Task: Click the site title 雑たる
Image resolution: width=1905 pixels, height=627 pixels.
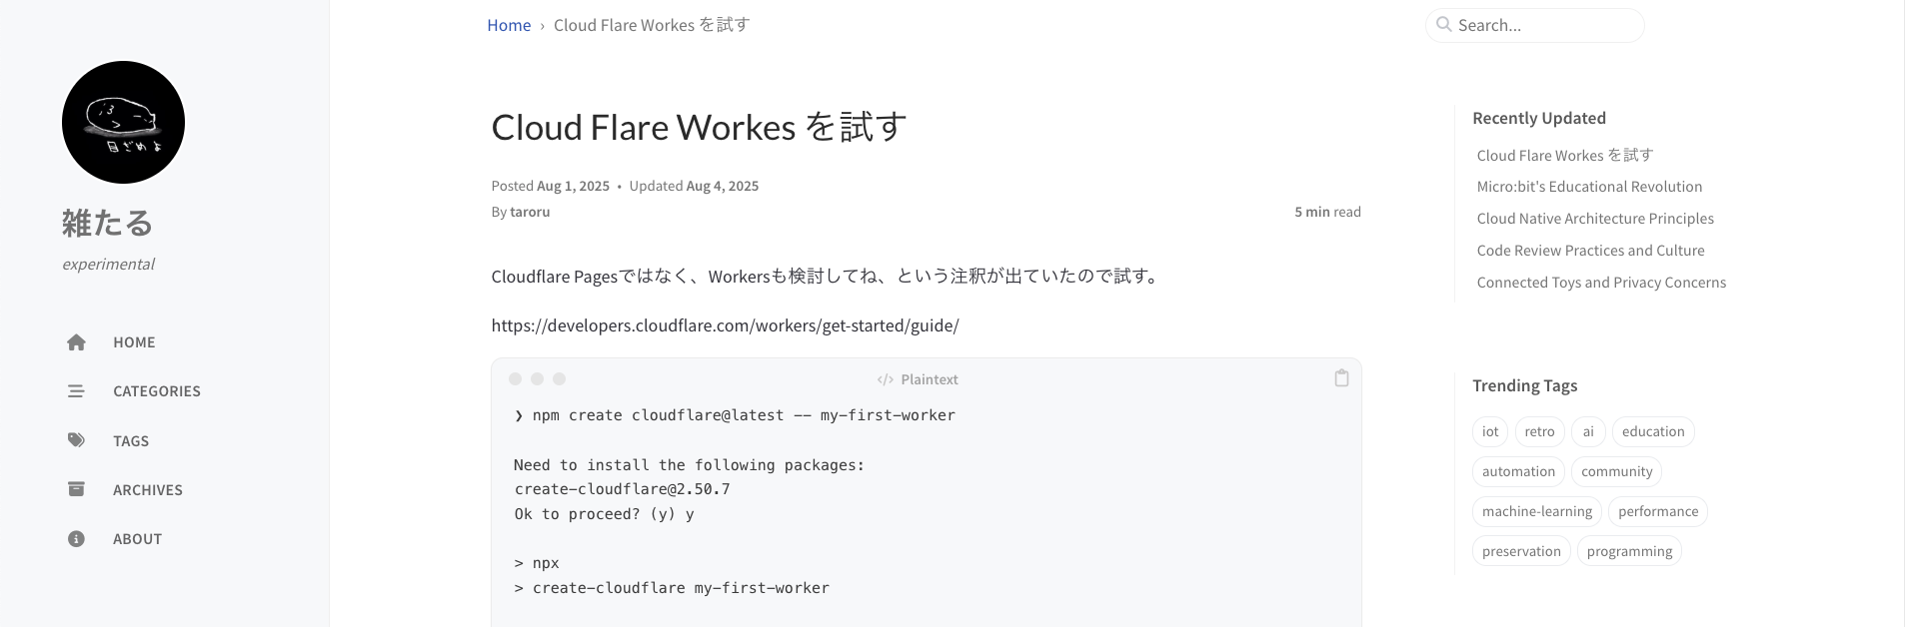Action: pos(107,223)
